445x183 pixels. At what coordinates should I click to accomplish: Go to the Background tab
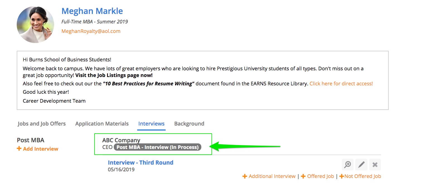189,124
